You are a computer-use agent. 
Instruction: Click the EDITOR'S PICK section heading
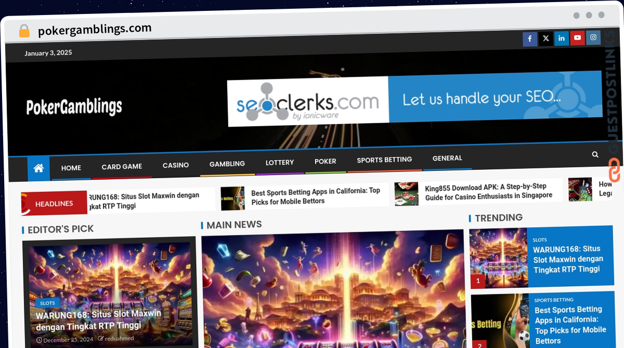[x=60, y=229]
